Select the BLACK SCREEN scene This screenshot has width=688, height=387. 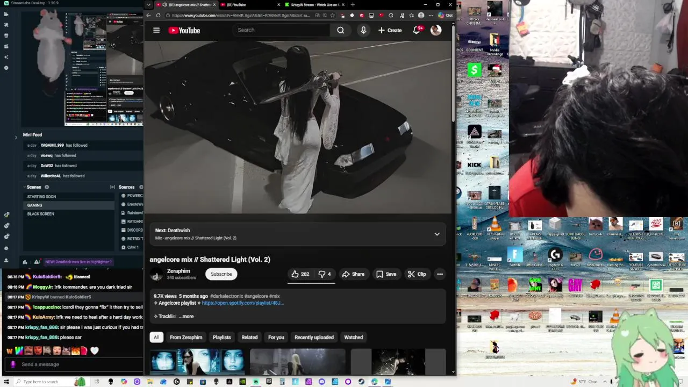(x=69, y=214)
